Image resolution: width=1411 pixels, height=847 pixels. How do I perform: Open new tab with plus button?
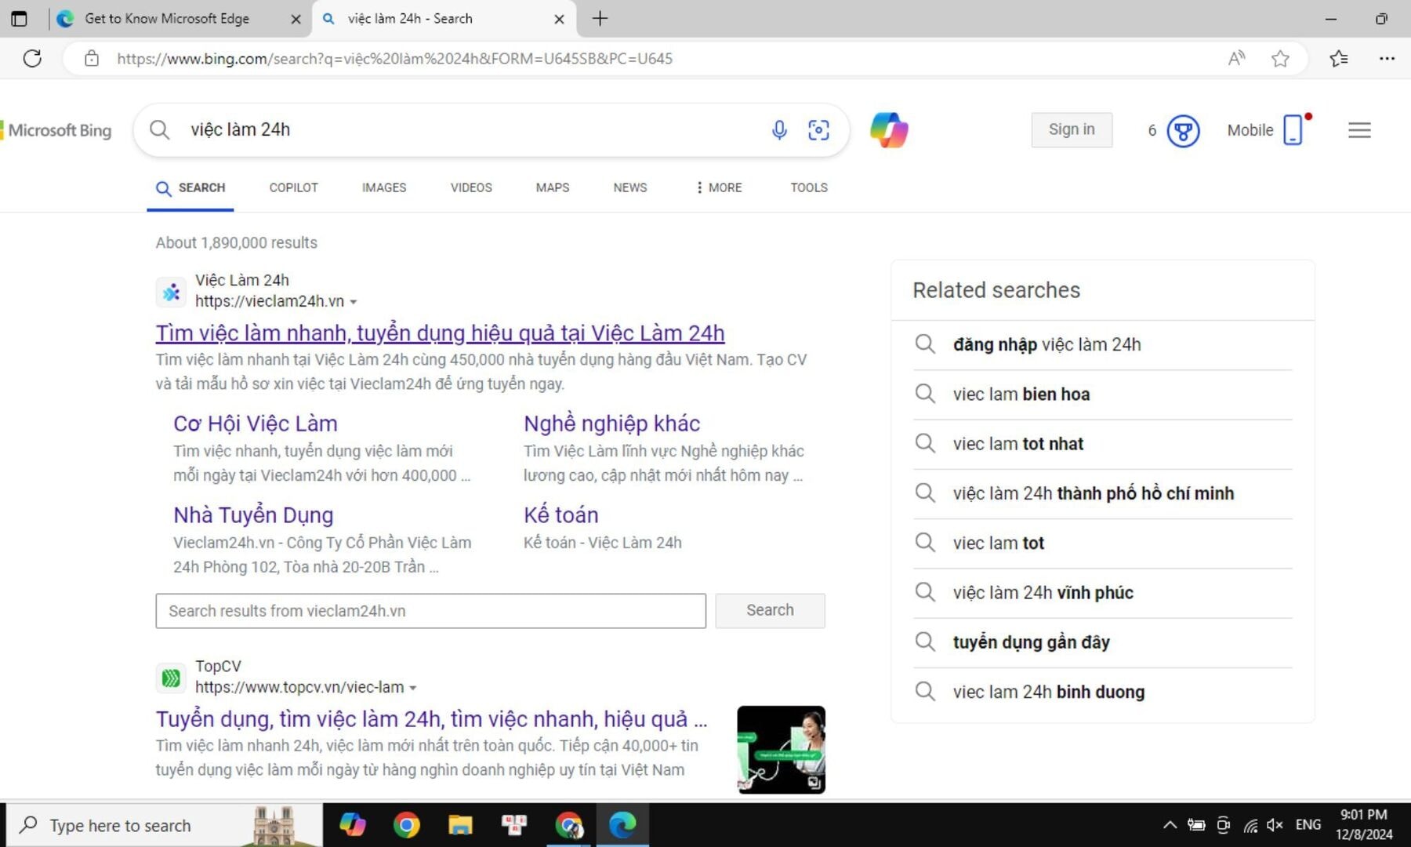(600, 19)
